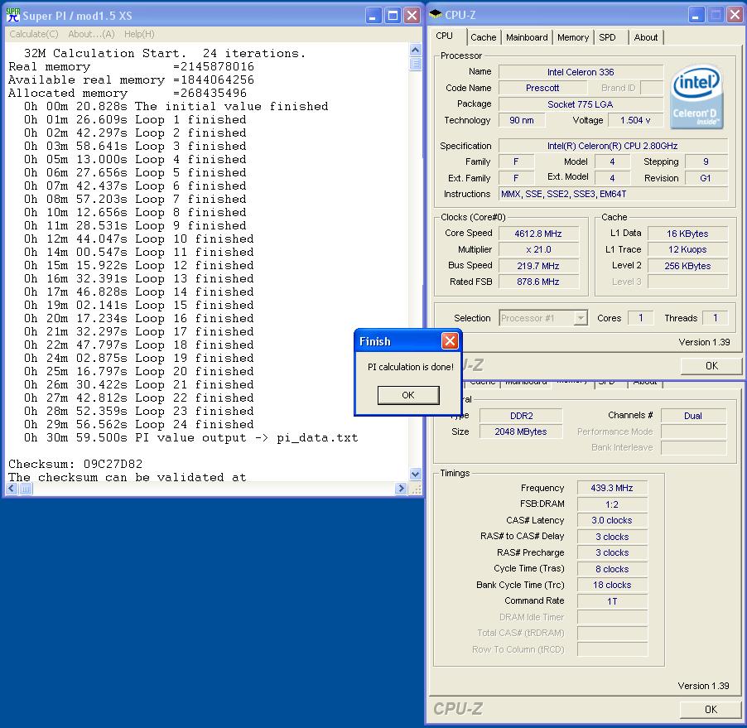Maximize the Super PI window
Viewport: 747px width, 728px height.
tap(393, 16)
